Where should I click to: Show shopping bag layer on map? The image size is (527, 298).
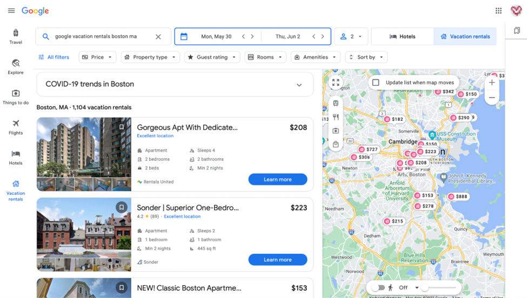[x=336, y=144]
